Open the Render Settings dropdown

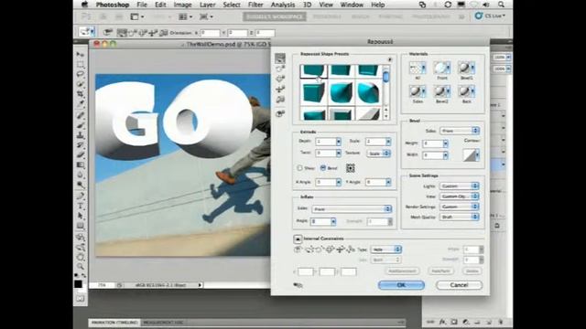tap(459, 207)
